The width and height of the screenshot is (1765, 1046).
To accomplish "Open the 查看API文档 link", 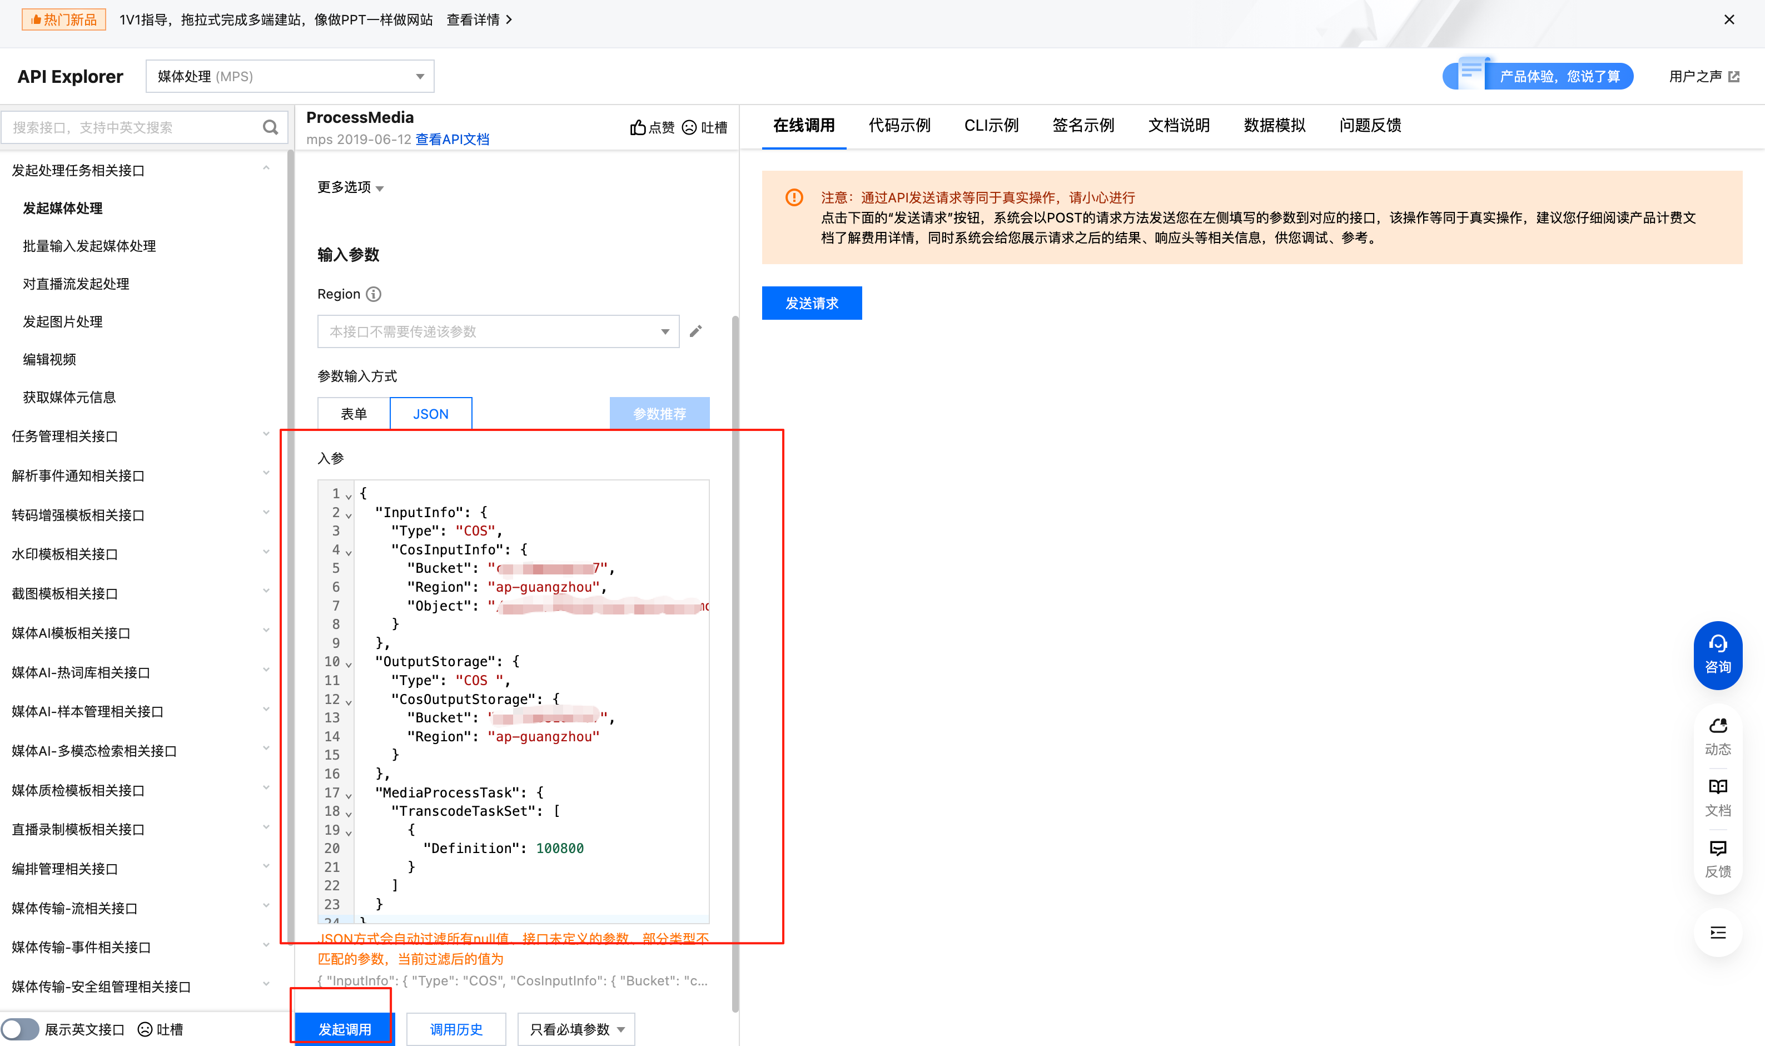I will tap(451, 140).
